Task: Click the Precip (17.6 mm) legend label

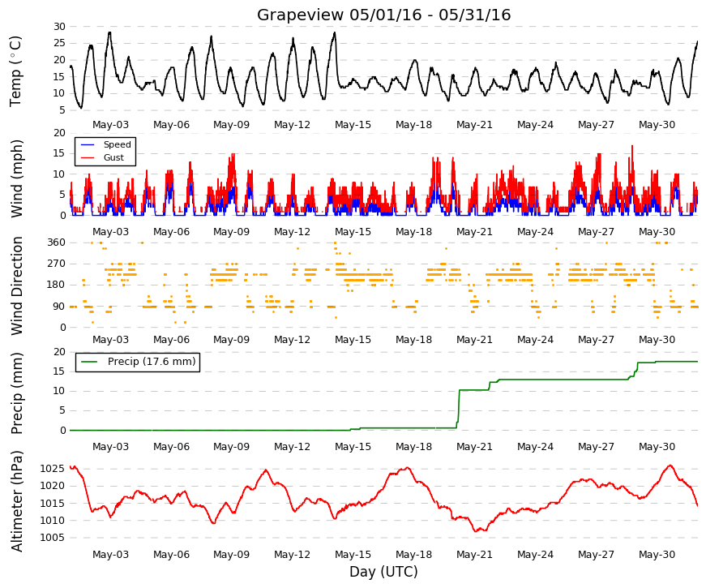Action: [x=152, y=362]
